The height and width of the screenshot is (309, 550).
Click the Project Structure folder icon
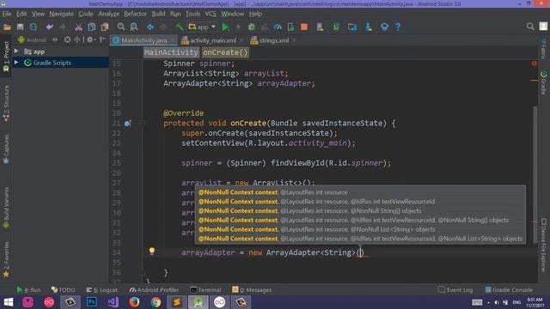[352, 27]
